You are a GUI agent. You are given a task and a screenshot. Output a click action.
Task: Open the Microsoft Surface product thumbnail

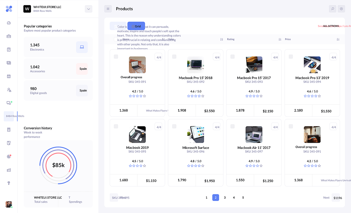coord(196,135)
